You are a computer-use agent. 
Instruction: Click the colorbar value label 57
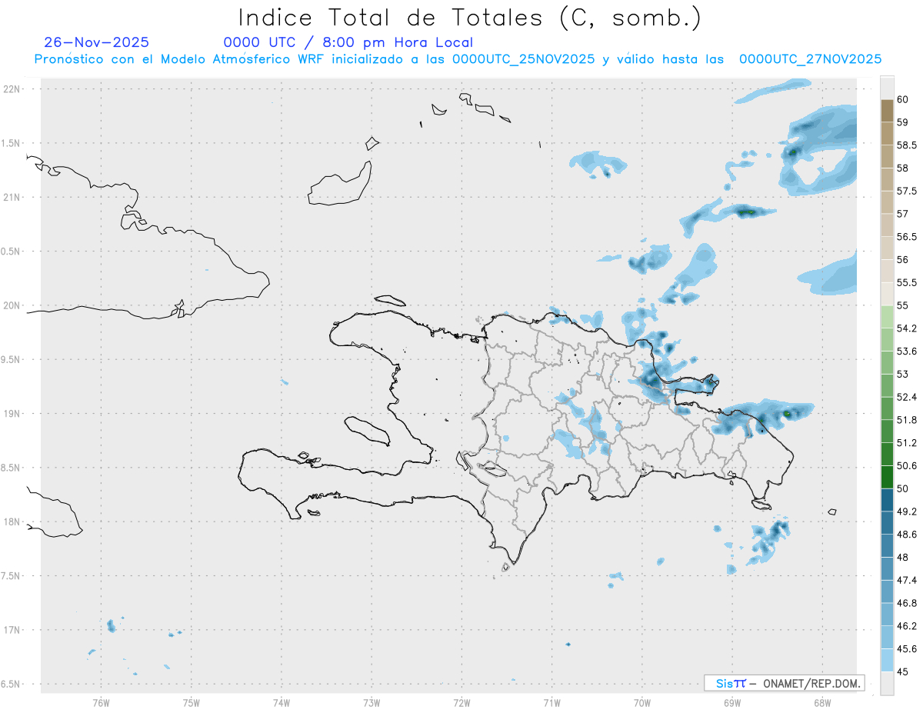click(903, 214)
